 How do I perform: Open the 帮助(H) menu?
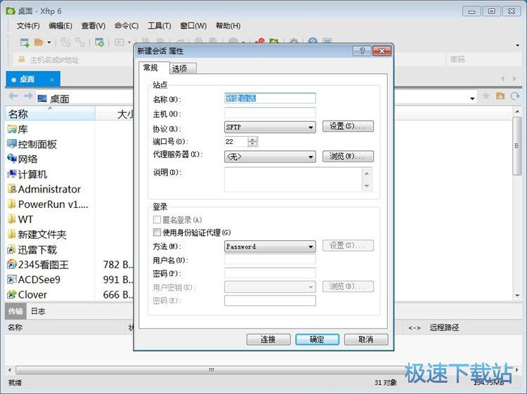[x=228, y=26]
